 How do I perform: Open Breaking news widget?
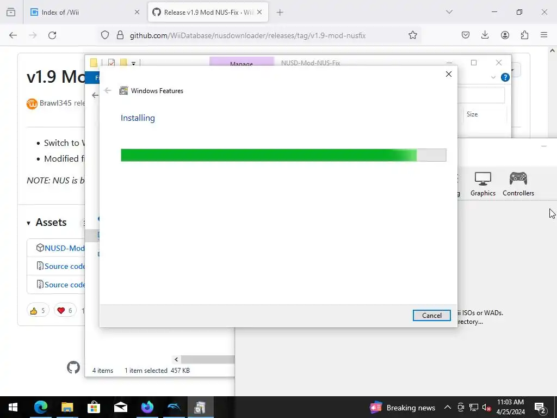(x=403, y=408)
